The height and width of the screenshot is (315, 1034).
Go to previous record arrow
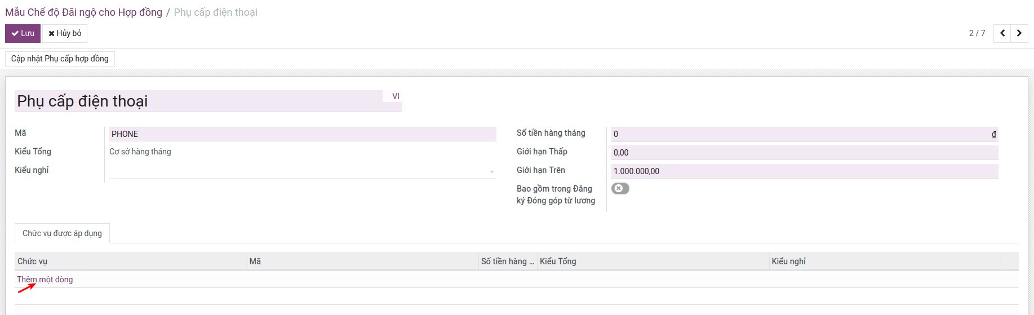point(1002,33)
